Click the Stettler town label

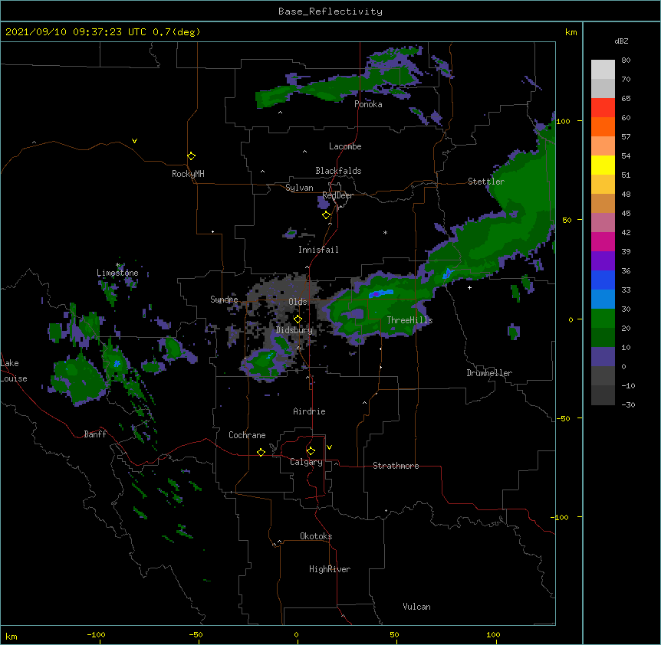[486, 182]
